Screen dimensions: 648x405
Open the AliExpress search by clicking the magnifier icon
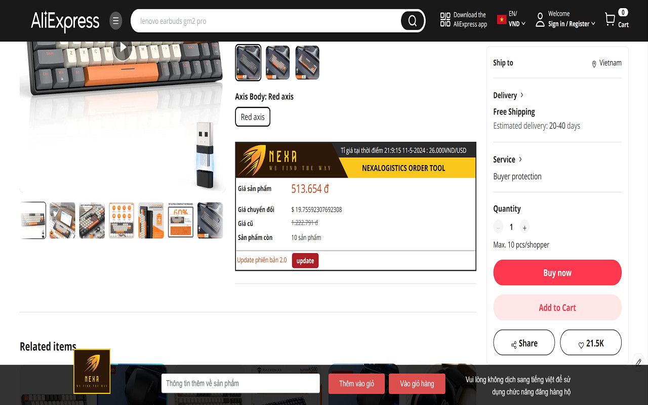(x=412, y=21)
